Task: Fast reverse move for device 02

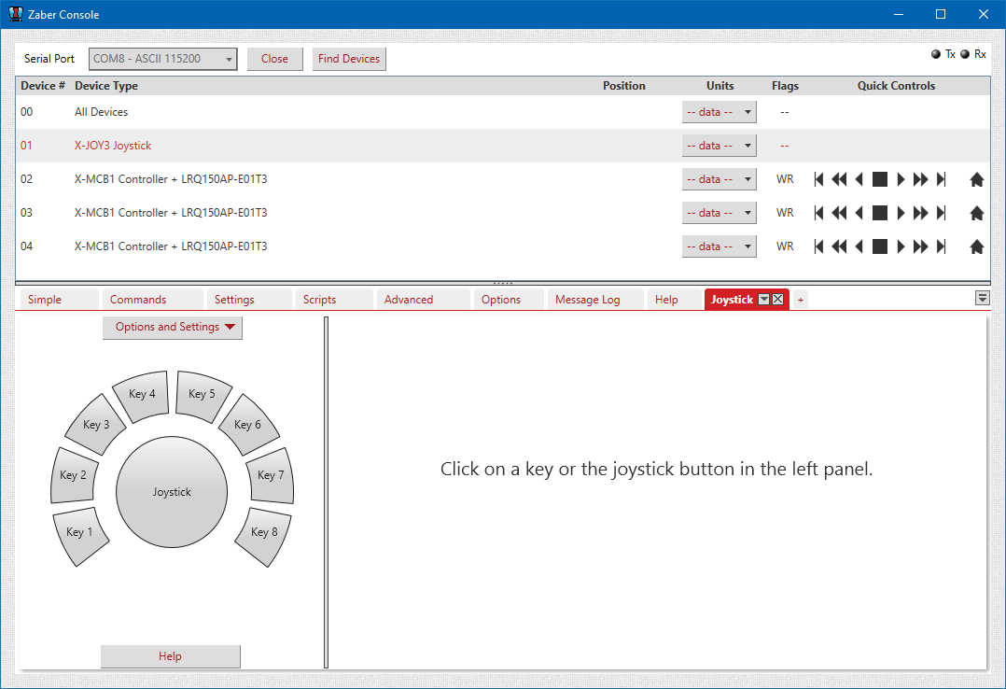Action: click(839, 179)
